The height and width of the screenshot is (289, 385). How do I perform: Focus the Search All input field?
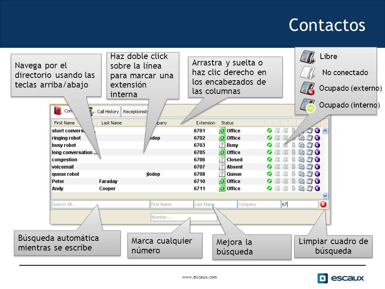pyautogui.click(x=101, y=204)
